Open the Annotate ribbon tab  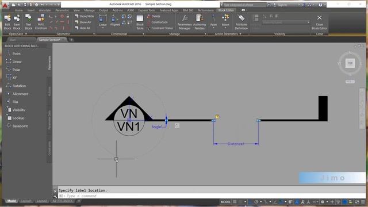pyautogui.click(x=45, y=10)
